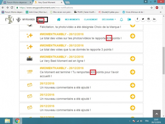
Task: Open arrow for 400 points notification
Action: 133,72
